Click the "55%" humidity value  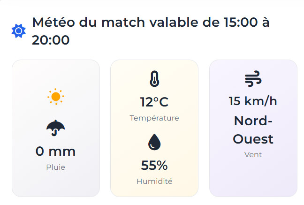tap(154, 165)
